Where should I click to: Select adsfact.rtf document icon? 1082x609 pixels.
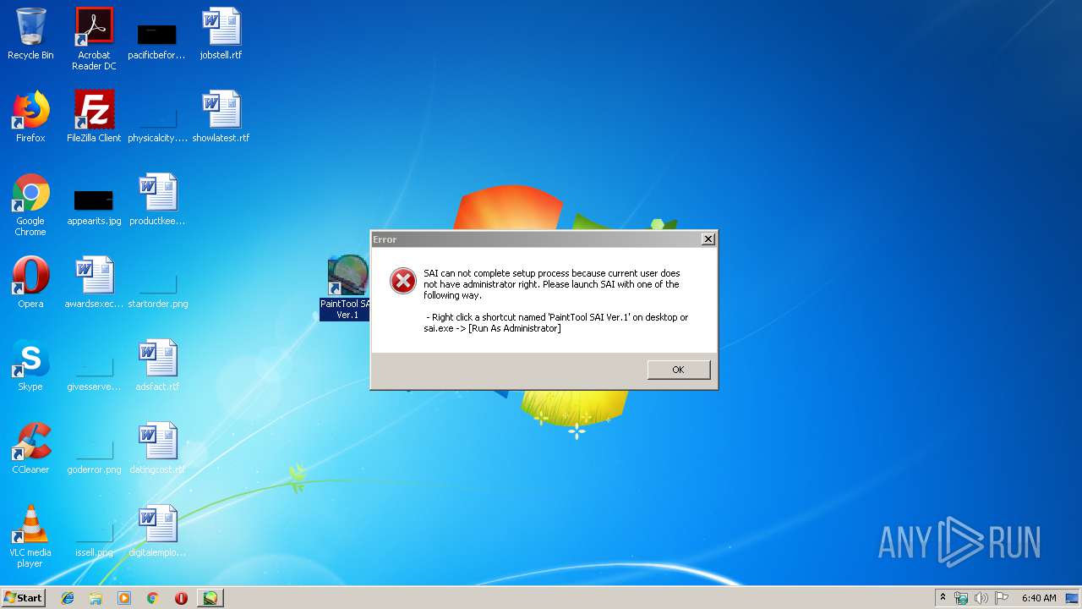click(x=157, y=365)
